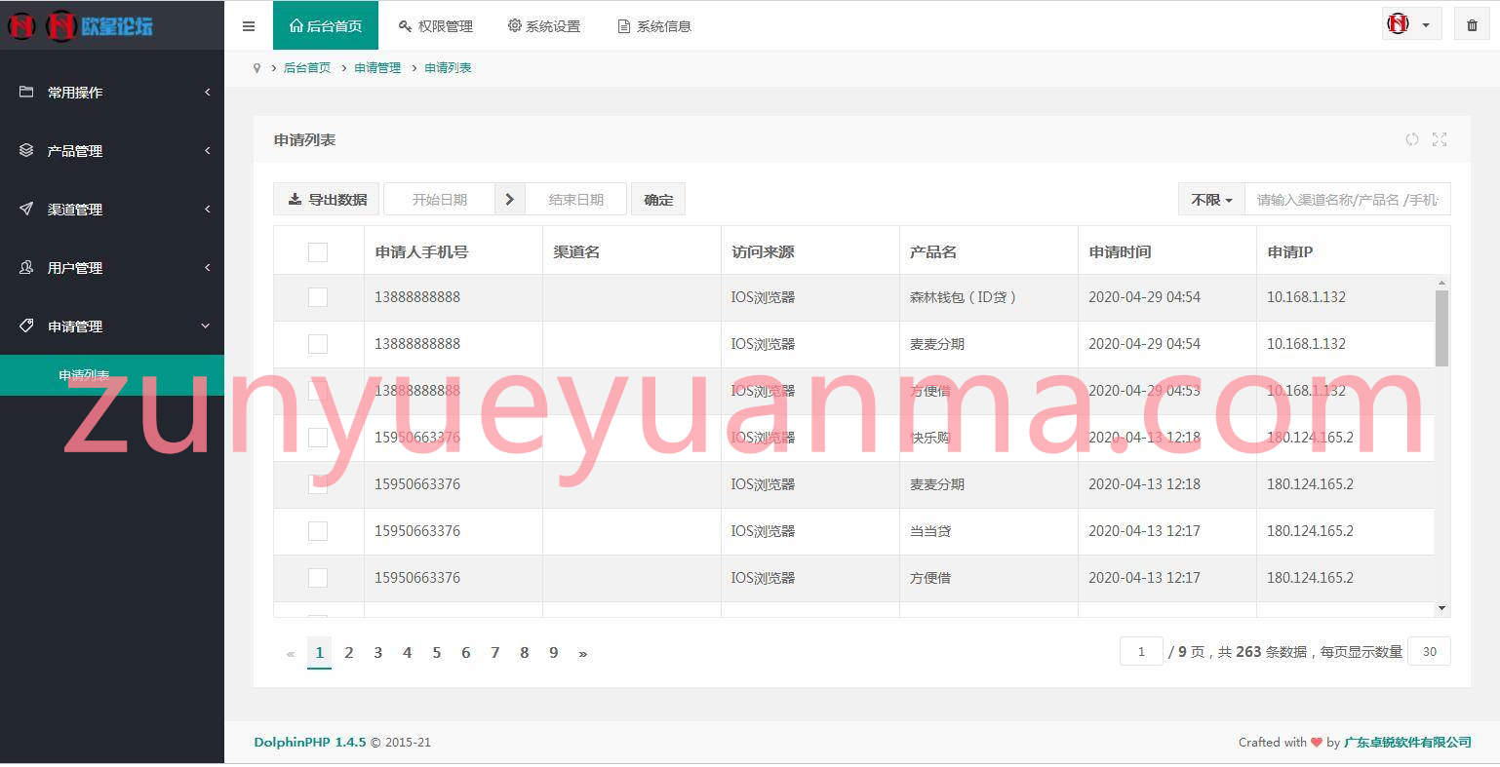Click the per-page count field showing 30
This screenshot has height=767, width=1500.
tap(1429, 651)
